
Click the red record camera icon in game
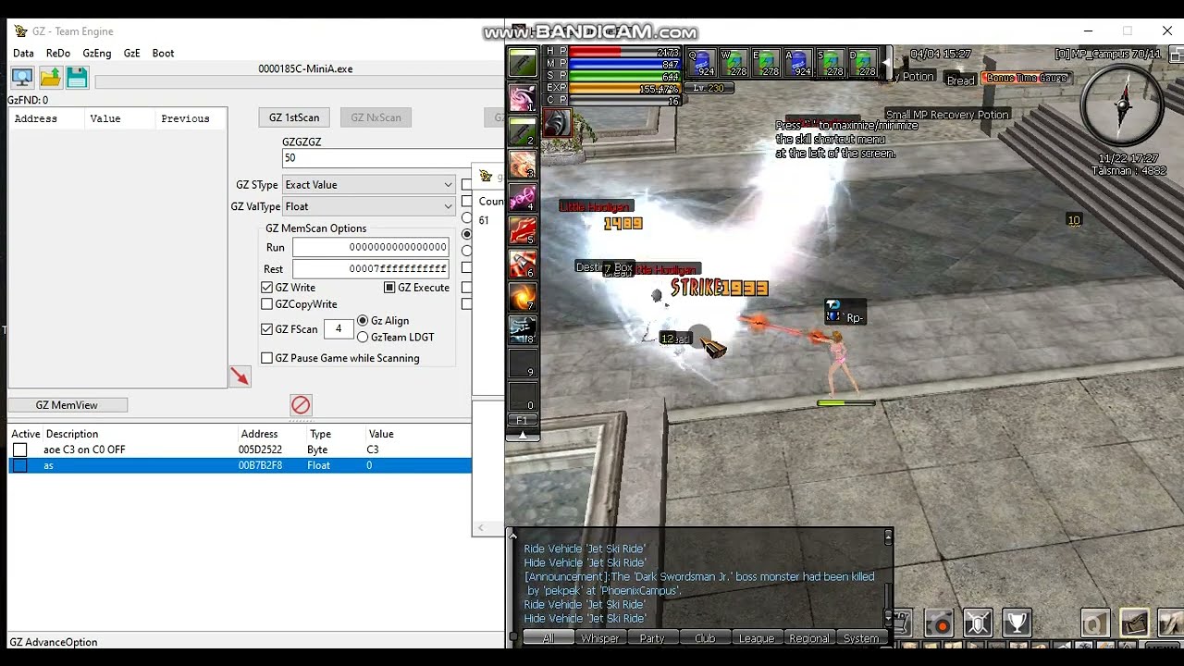(939, 623)
